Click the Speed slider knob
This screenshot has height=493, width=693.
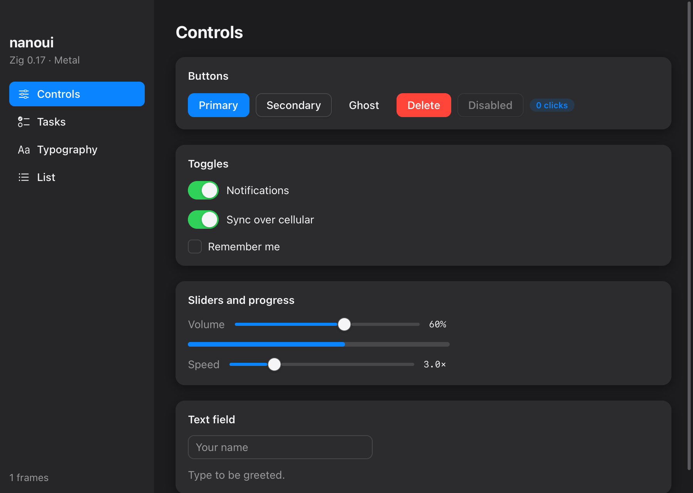(x=274, y=364)
